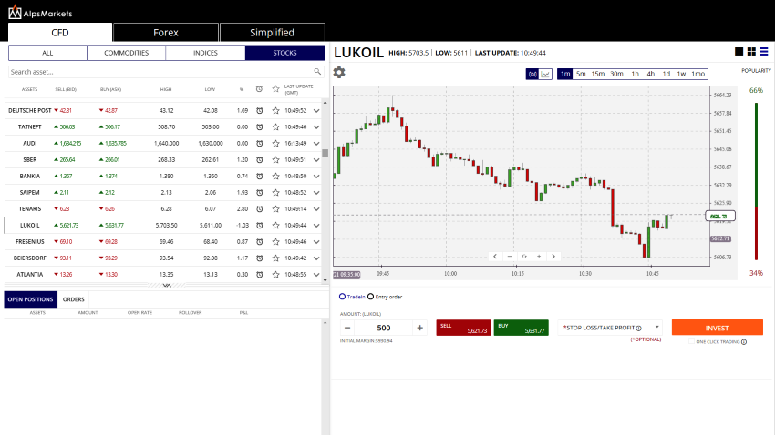Reset chart view control
The width and height of the screenshot is (775, 435).
[x=524, y=256]
